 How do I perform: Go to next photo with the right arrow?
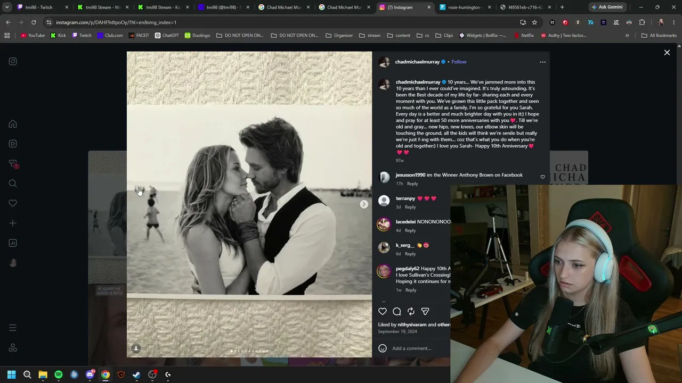(364, 204)
